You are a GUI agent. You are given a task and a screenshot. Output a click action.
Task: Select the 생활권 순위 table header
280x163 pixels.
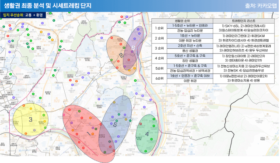click(182, 21)
